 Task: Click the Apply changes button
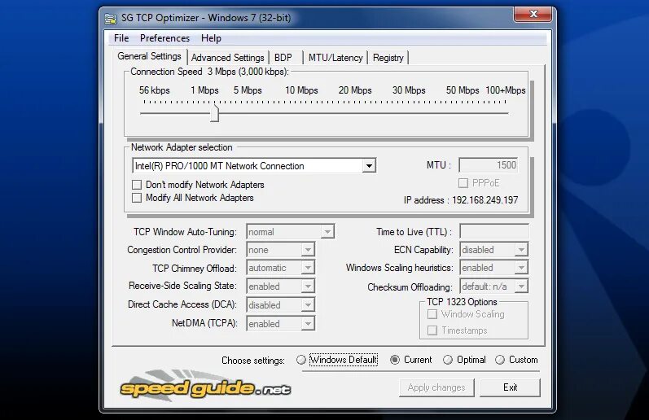pos(436,387)
